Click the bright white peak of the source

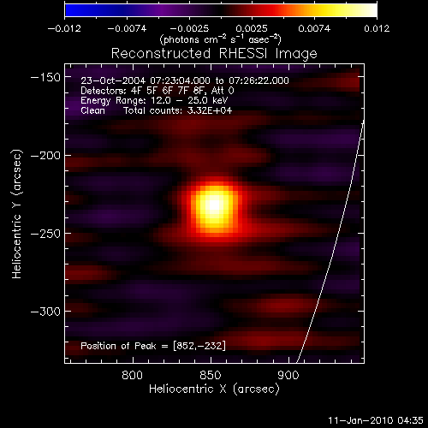coord(215,205)
